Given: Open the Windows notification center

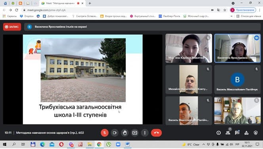Looking at the screenshot, I should tap(257, 144).
